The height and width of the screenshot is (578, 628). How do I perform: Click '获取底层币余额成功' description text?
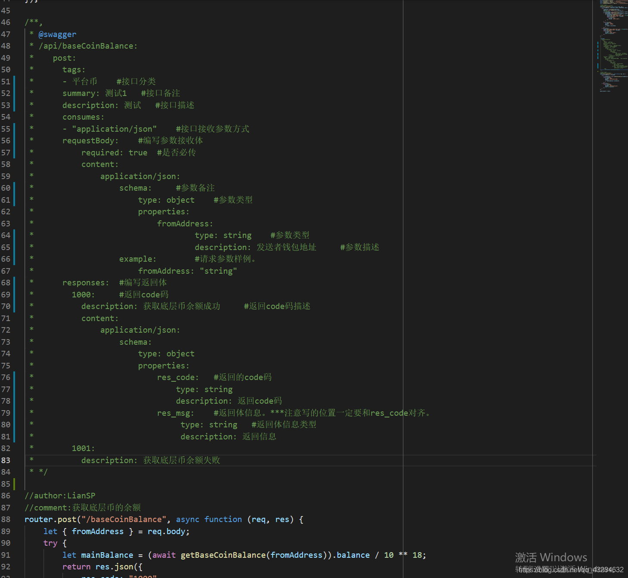pyautogui.click(x=182, y=306)
